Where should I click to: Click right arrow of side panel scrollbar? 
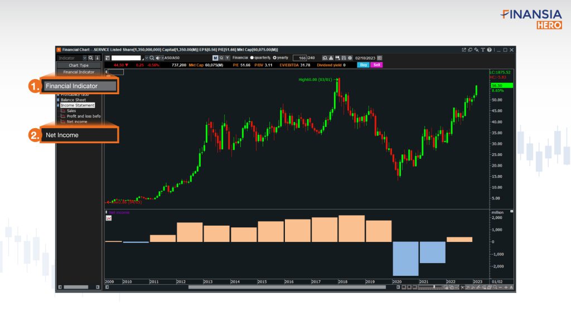pos(98,287)
